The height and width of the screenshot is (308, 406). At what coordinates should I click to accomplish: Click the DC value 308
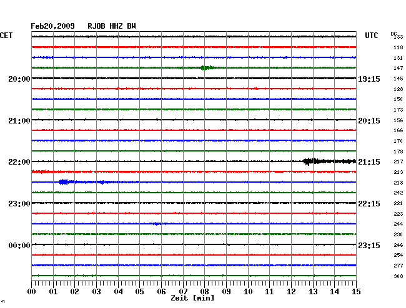coord(399,276)
